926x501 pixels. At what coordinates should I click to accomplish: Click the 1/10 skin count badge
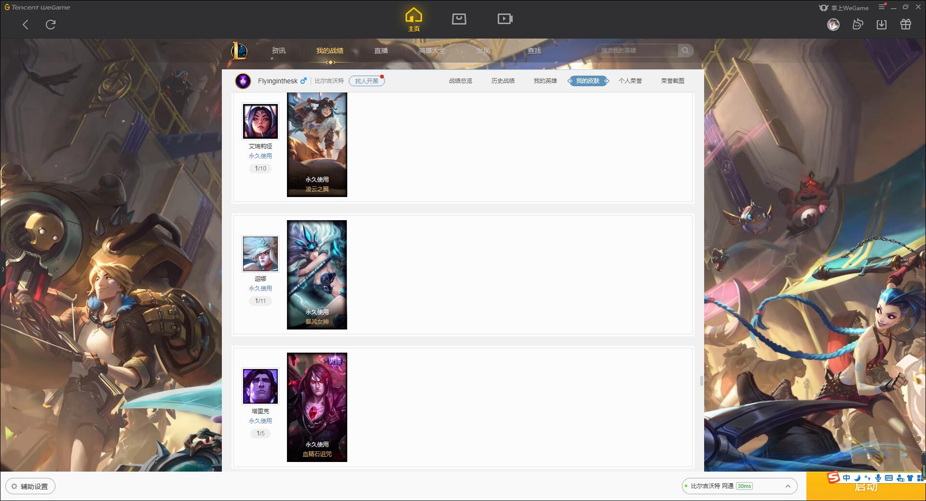coord(260,169)
